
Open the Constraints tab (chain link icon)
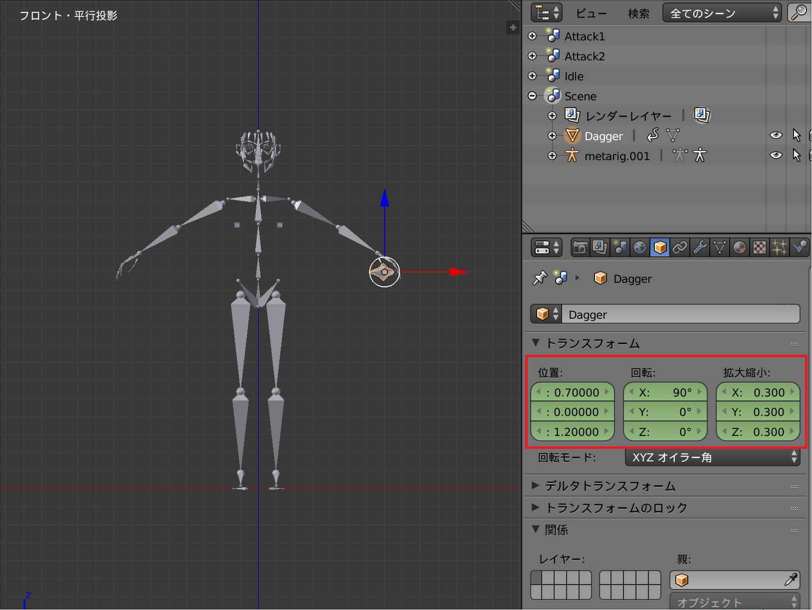680,247
